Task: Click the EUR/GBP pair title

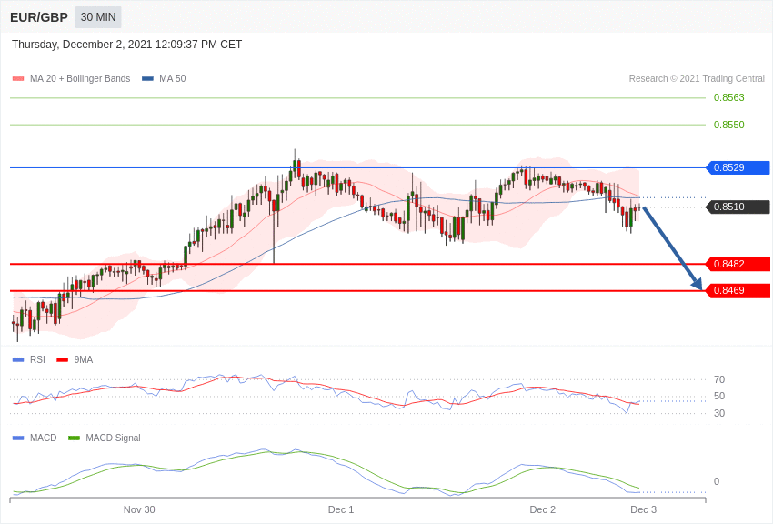Action: pos(39,18)
